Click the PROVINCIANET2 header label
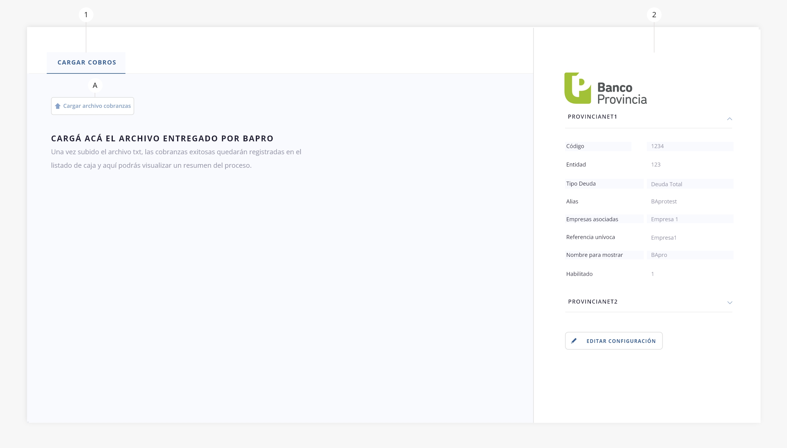Viewport: 787px width, 448px height. [593, 301]
